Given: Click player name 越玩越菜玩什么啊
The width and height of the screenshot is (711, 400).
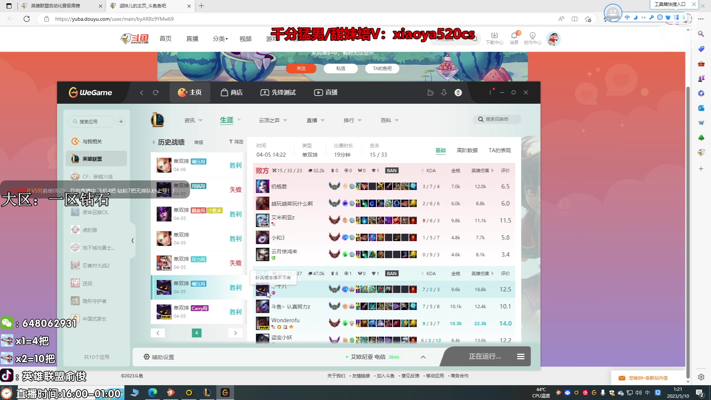Looking at the screenshot, I should [x=292, y=204].
